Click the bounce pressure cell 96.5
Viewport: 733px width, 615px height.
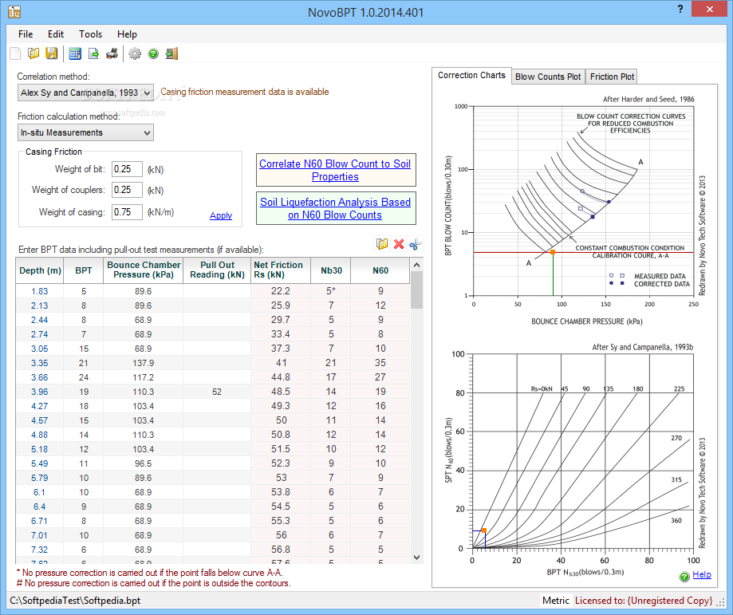143,463
